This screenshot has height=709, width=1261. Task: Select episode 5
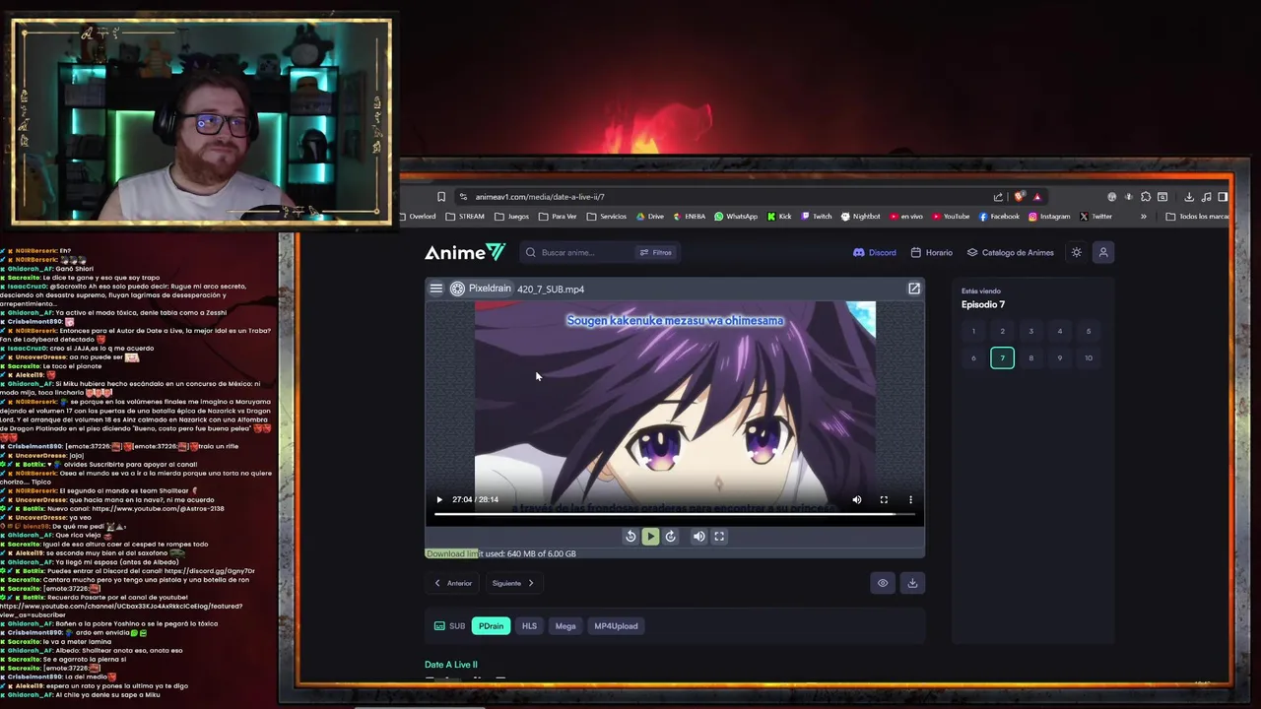coord(1089,331)
